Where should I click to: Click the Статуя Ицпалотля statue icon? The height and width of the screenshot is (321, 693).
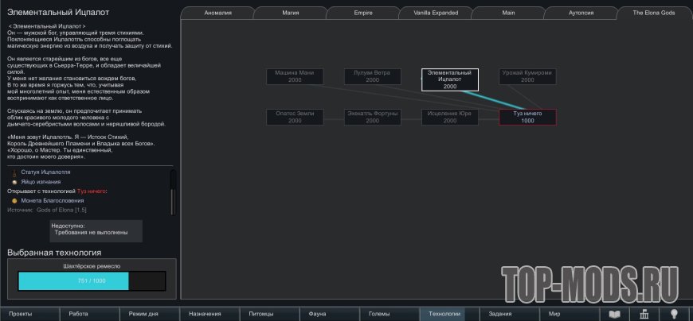(x=14, y=172)
